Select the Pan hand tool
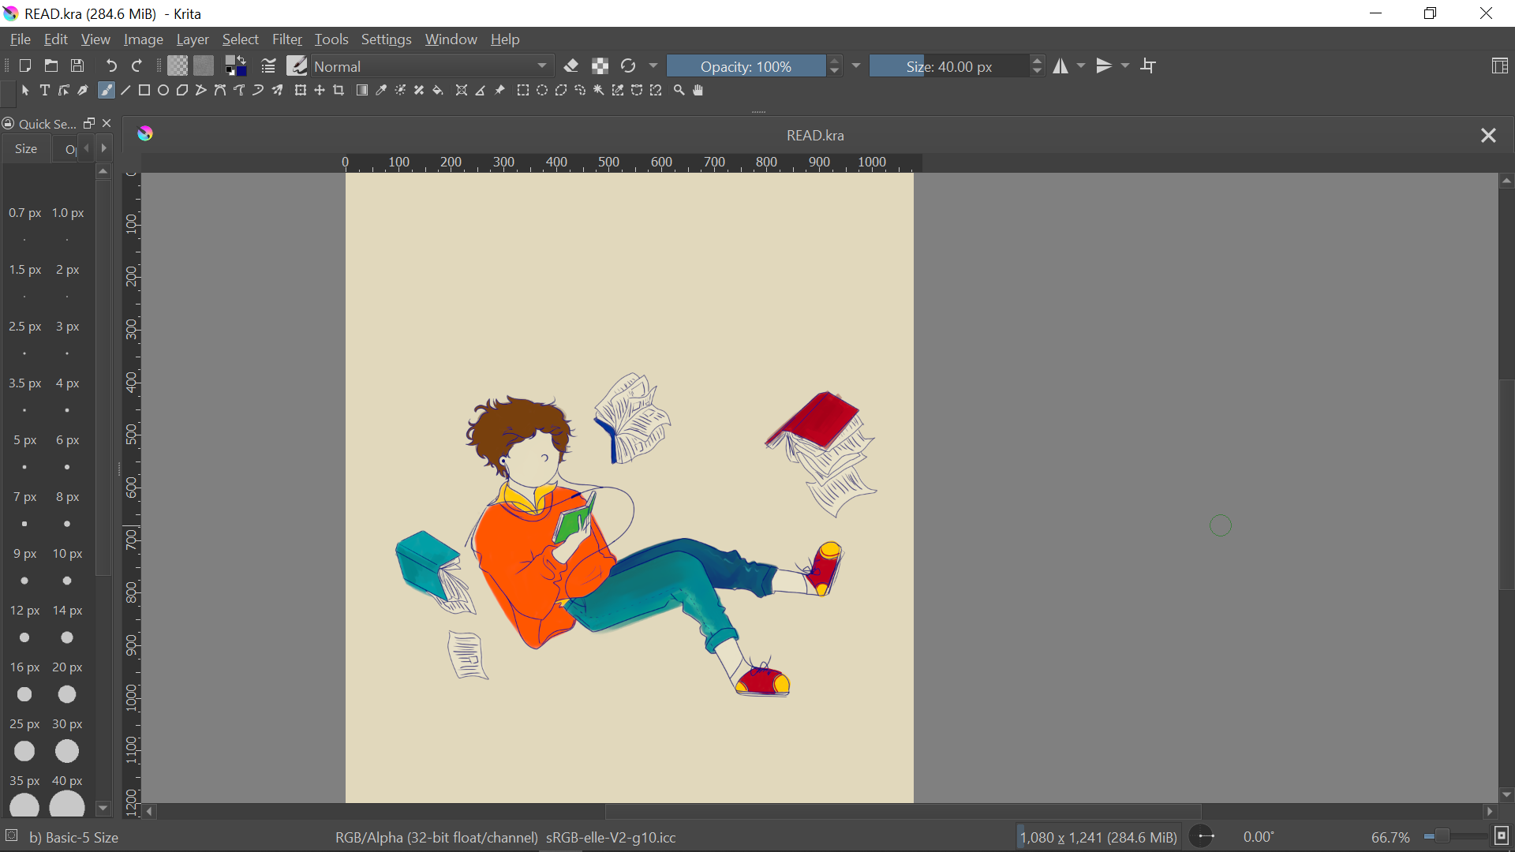The height and width of the screenshot is (852, 1515). click(x=698, y=91)
